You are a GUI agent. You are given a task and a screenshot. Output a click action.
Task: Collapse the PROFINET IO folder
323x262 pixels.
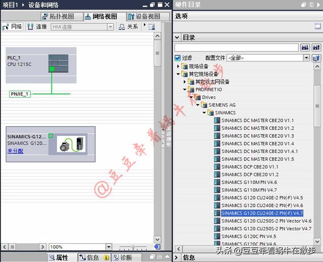click(185, 89)
